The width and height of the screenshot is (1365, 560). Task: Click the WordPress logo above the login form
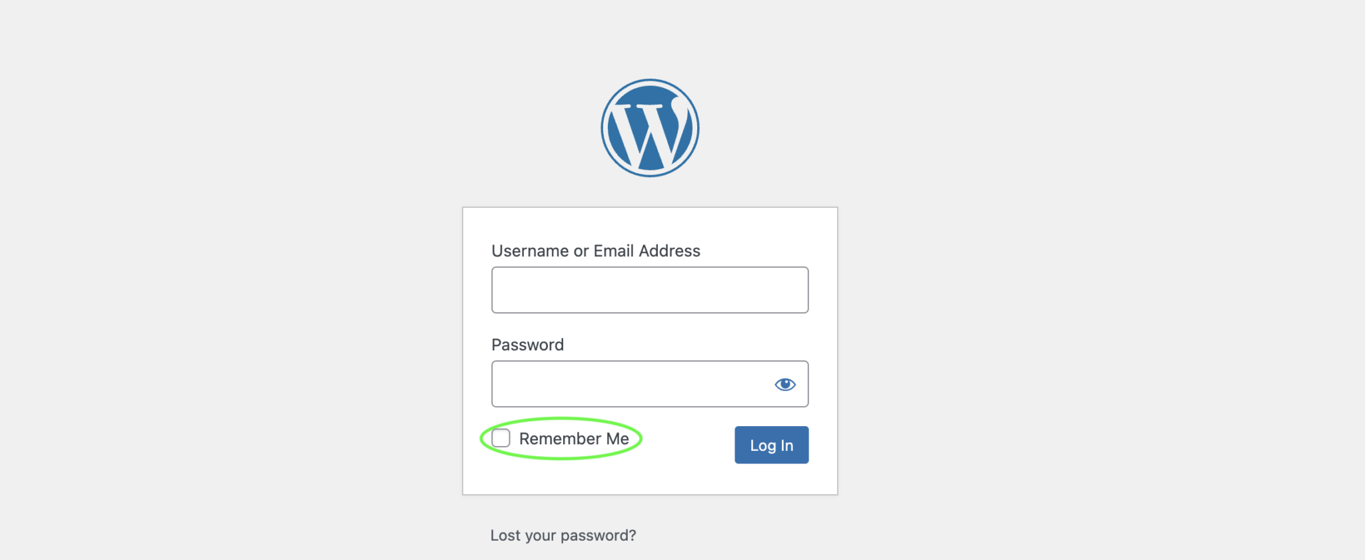tap(649, 127)
